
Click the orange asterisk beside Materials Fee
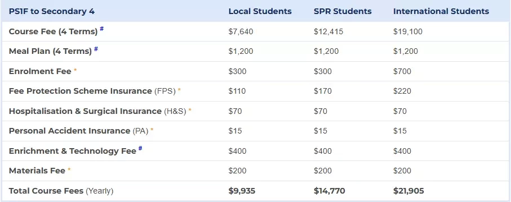click(69, 170)
